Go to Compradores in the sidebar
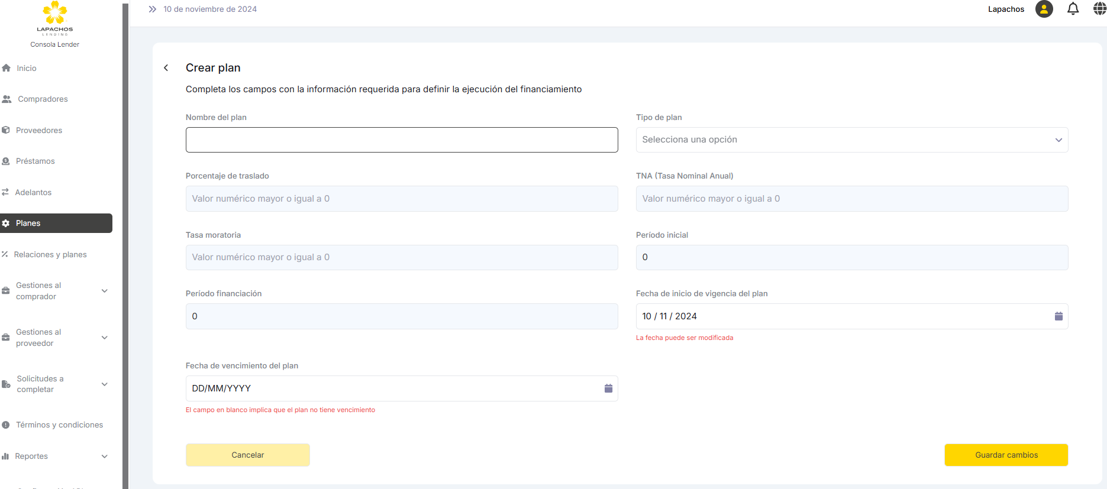This screenshot has width=1107, height=489. [x=43, y=99]
